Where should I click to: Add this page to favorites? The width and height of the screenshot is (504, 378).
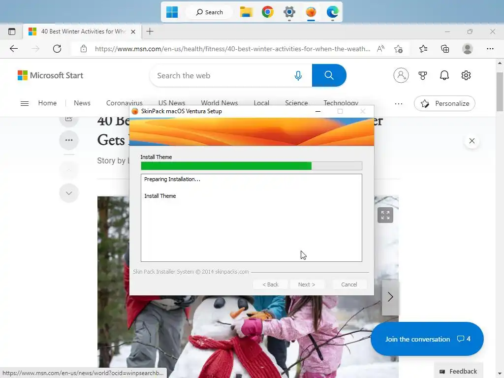pos(398,49)
